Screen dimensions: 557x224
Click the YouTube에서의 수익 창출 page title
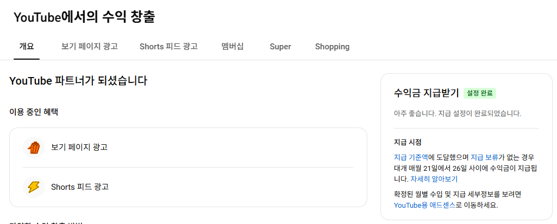pos(84,17)
